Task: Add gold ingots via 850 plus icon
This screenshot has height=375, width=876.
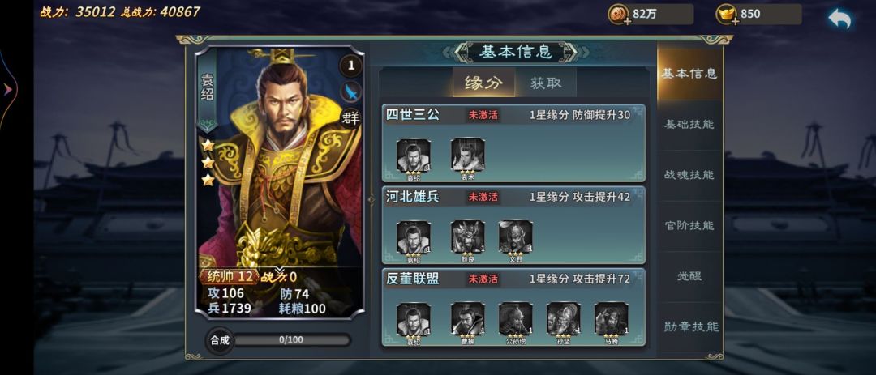Action: pyautogui.click(x=735, y=21)
